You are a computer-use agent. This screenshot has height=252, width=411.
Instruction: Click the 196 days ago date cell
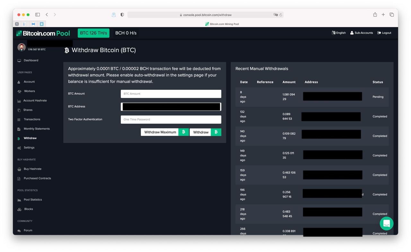[x=243, y=194]
